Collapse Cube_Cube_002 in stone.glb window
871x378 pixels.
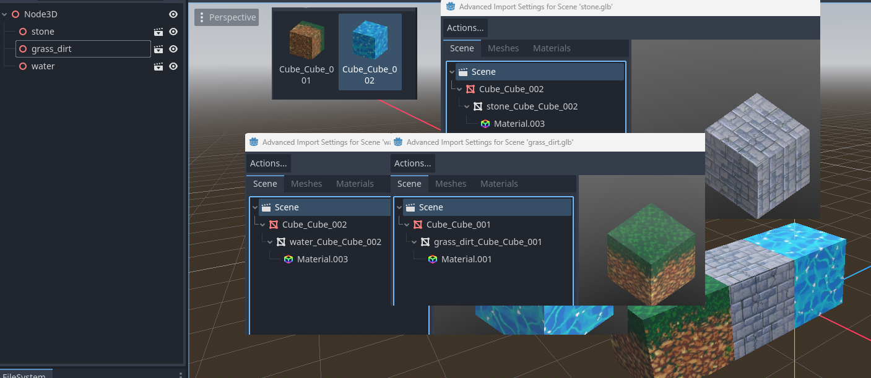pos(459,89)
